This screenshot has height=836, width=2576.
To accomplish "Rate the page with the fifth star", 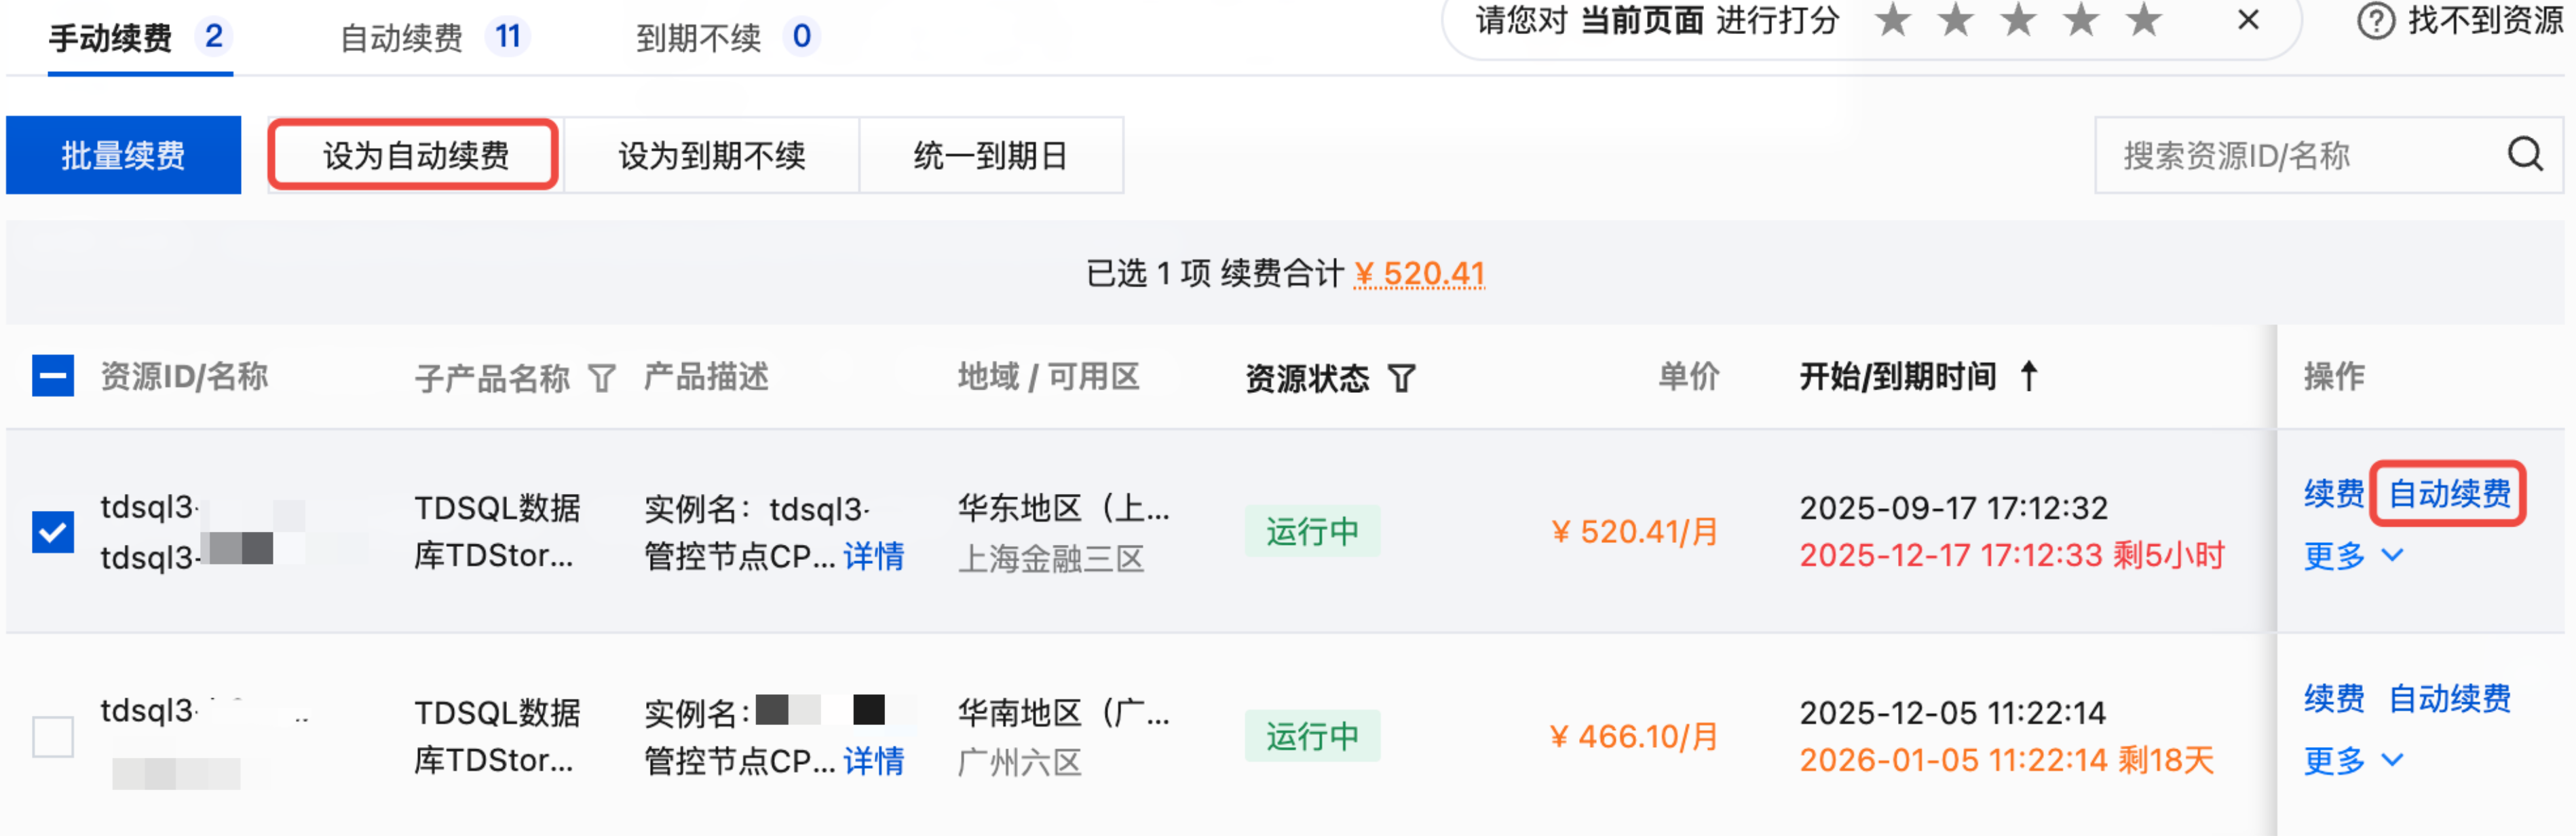I will point(2143,20).
